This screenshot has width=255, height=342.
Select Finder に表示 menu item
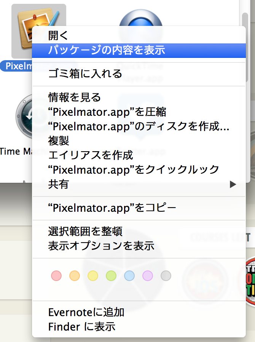click(139, 327)
